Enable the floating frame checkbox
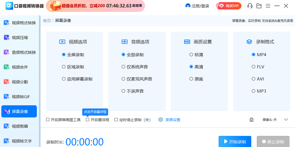This screenshot has width=295, height=147. click(87, 120)
